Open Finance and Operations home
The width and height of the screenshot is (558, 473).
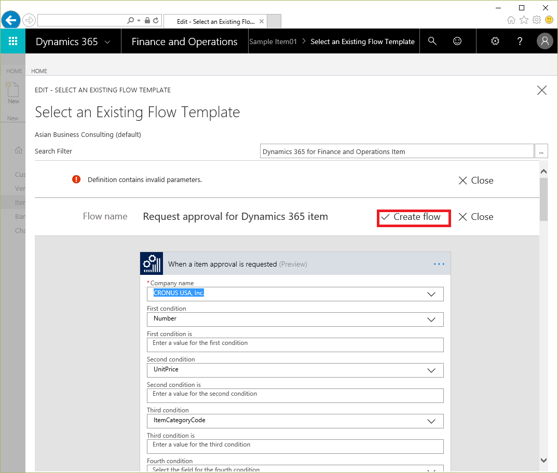pos(184,41)
